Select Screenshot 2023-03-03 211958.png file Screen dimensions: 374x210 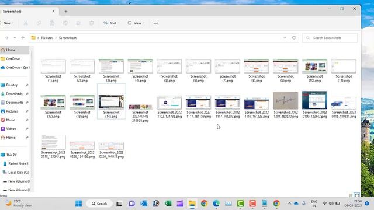click(140, 113)
